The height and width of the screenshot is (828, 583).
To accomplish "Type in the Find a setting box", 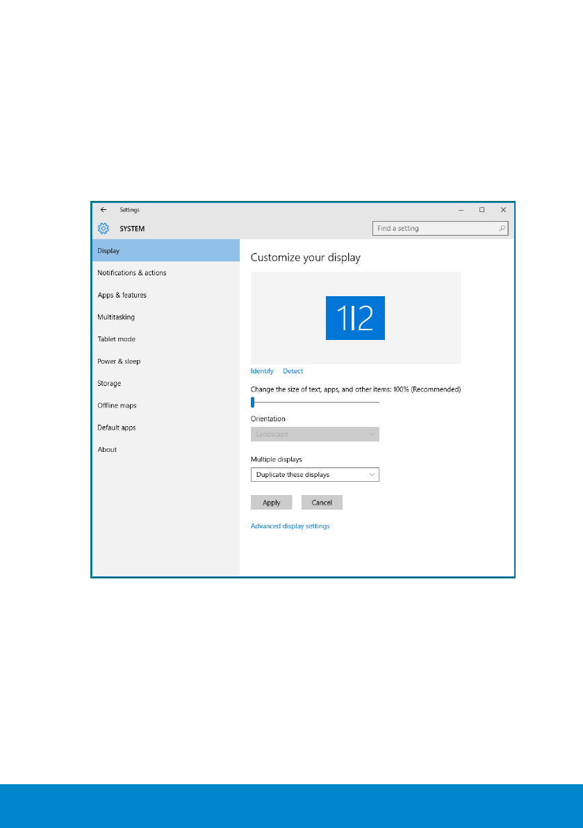I will [434, 228].
